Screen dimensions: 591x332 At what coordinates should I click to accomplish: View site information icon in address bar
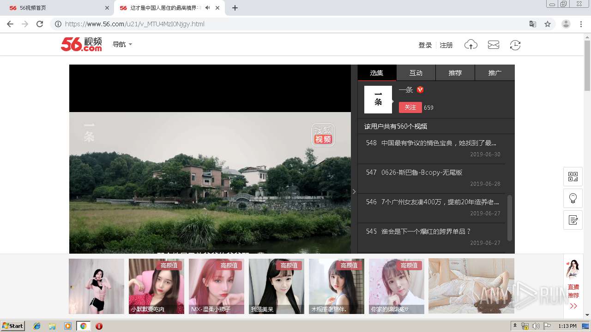click(58, 24)
